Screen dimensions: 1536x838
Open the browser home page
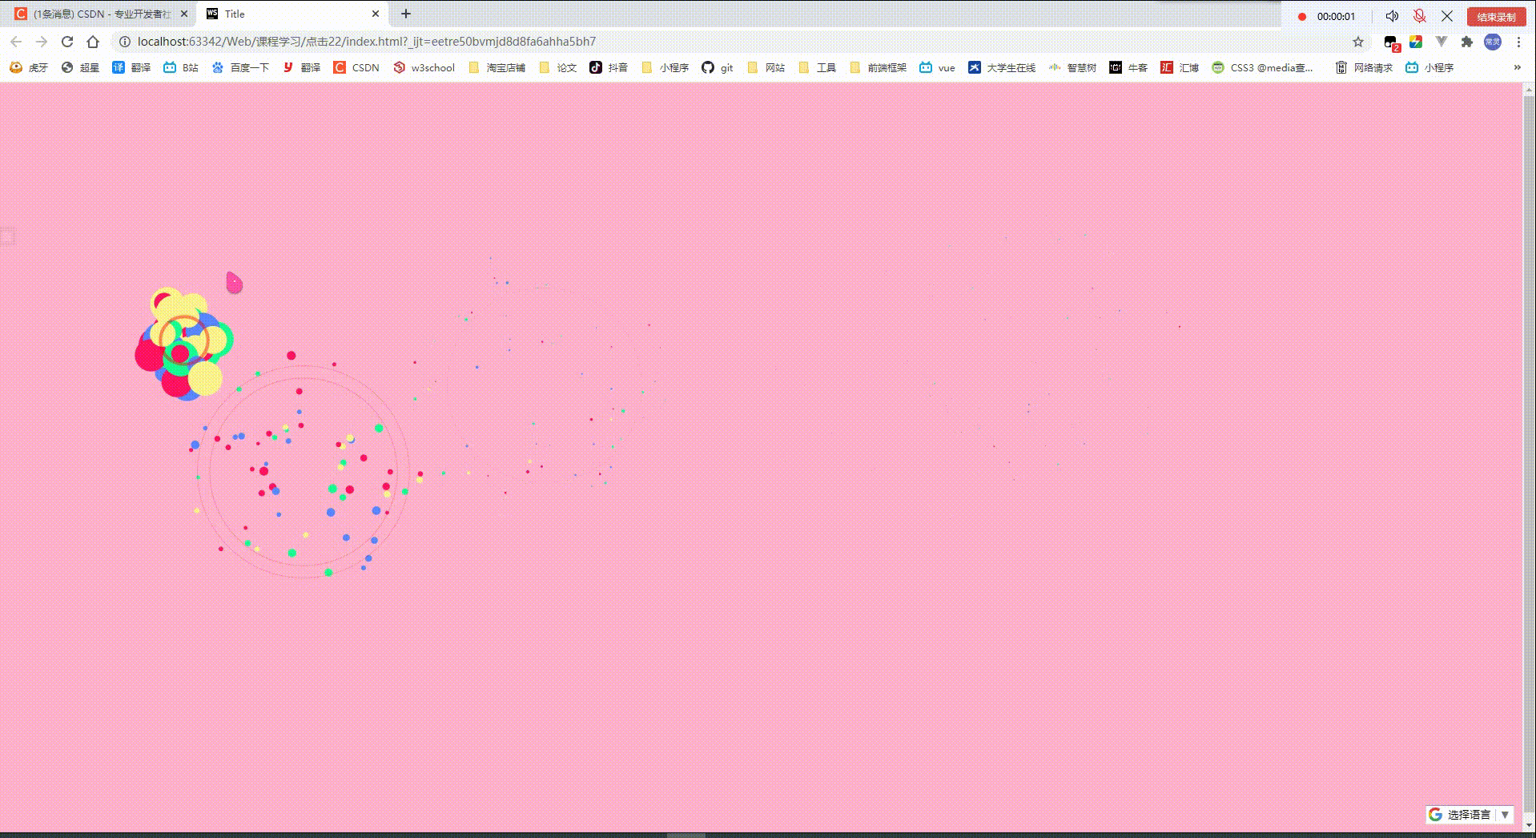pyautogui.click(x=93, y=42)
